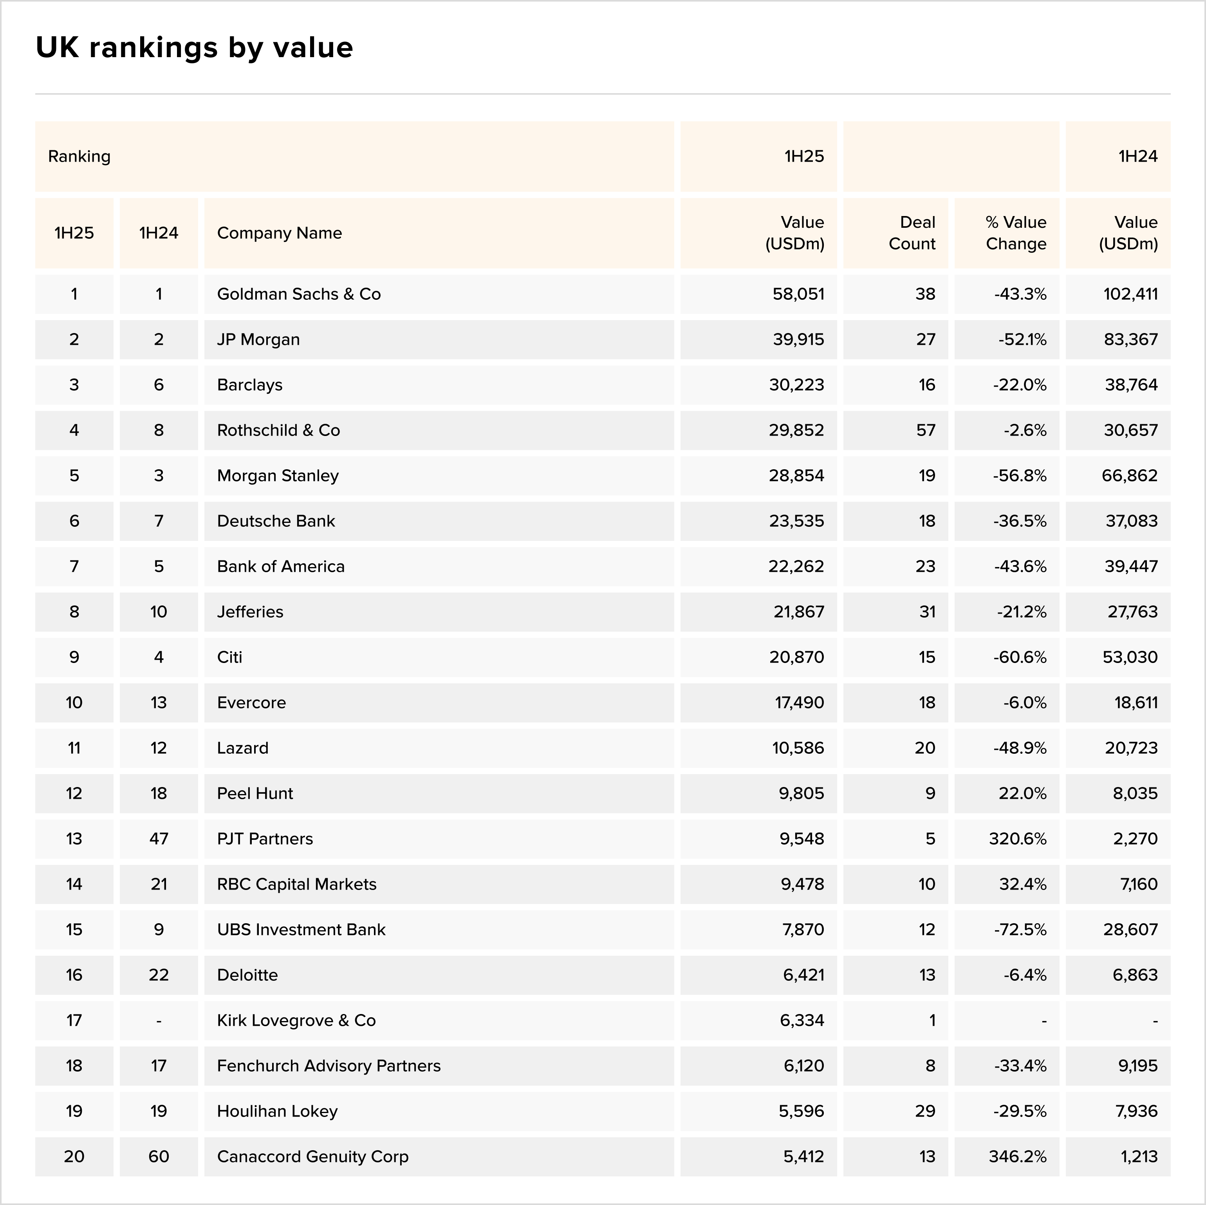Viewport: 1206px width, 1205px height.
Task: Click PJT Partners' 320.6% change cell
Action: 1018,839
